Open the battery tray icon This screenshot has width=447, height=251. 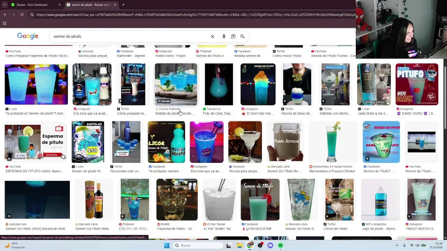point(423,245)
